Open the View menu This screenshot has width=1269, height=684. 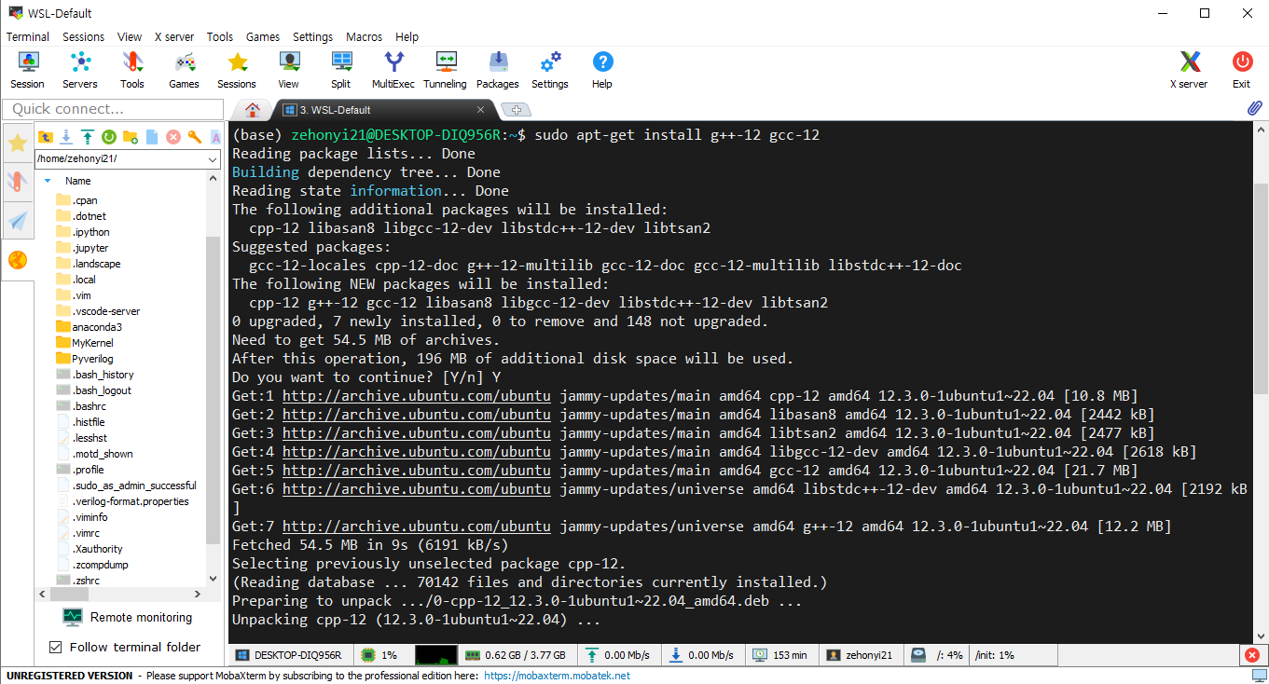click(130, 37)
